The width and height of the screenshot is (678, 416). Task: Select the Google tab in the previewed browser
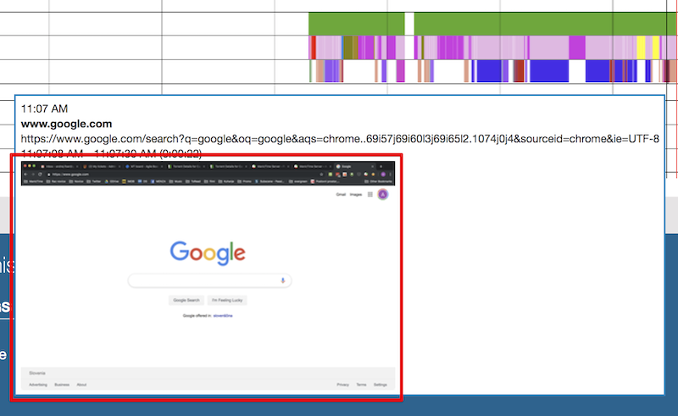[354, 167]
